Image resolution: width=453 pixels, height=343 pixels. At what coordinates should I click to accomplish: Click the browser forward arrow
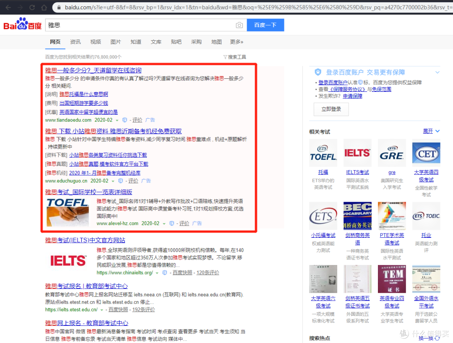point(20,7)
